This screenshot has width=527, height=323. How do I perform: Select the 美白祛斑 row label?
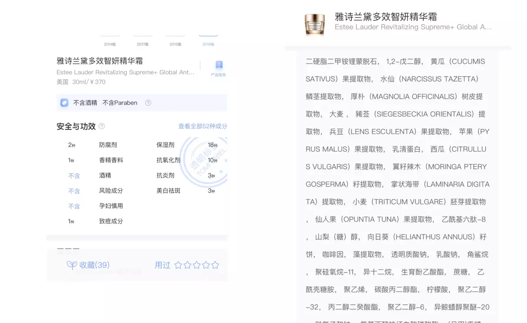pos(169,190)
